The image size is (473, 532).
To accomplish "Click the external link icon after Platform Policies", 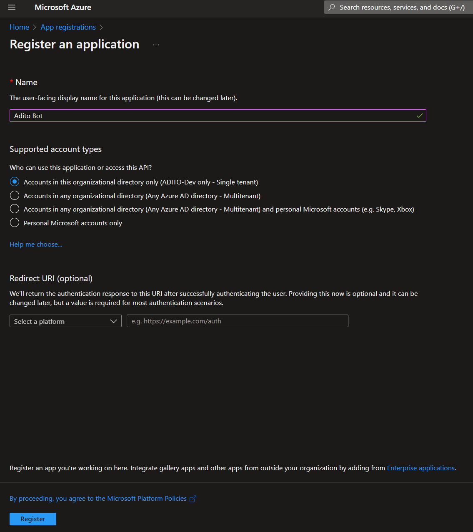I will [x=193, y=499].
